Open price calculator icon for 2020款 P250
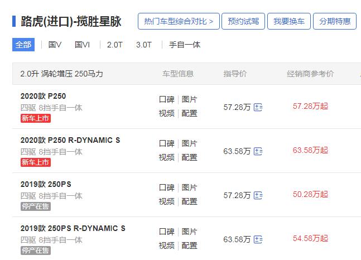Screen dimensions: 361x260 (x=258, y=107)
